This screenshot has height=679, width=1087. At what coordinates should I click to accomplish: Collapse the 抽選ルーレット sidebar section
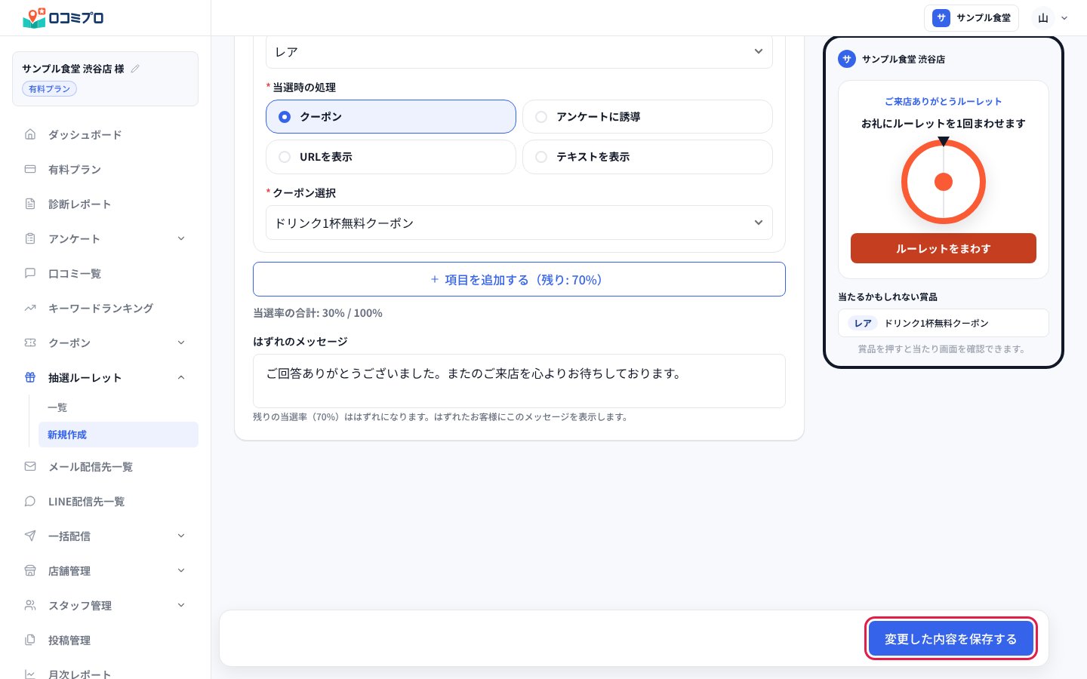pos(181,377)
